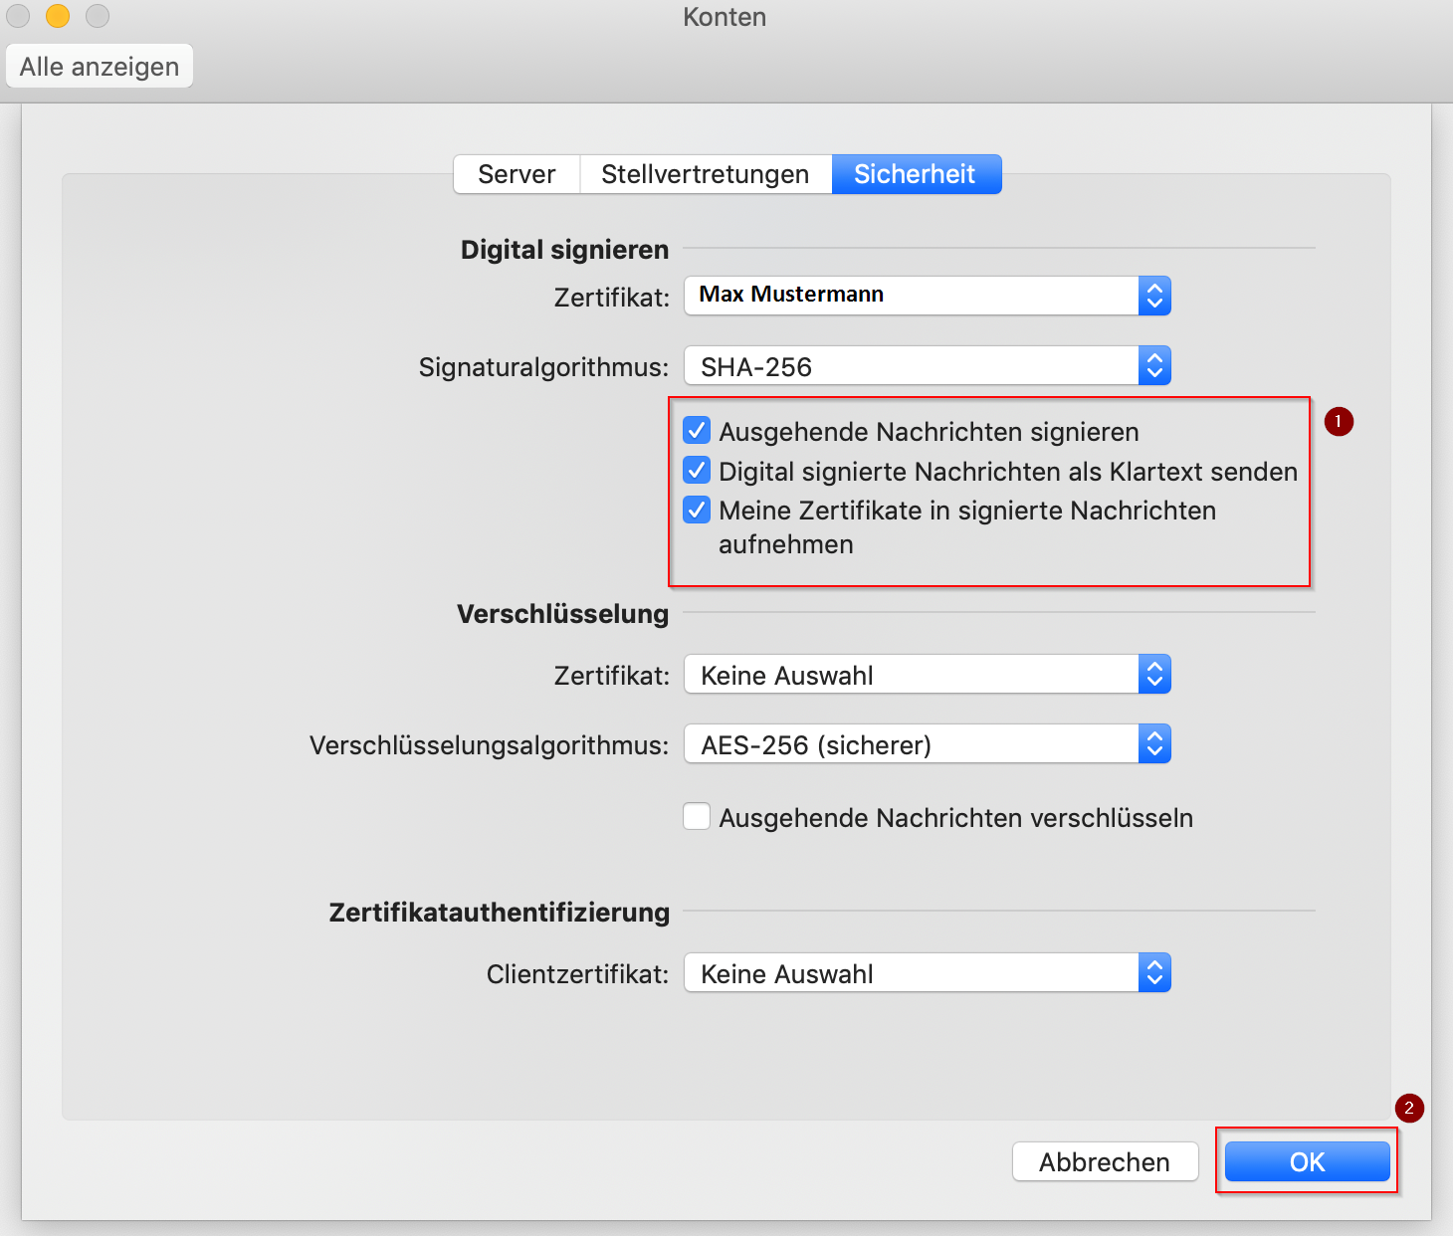
Task: Click the Signaturalgorithmus: label
Action: (544, 367)
